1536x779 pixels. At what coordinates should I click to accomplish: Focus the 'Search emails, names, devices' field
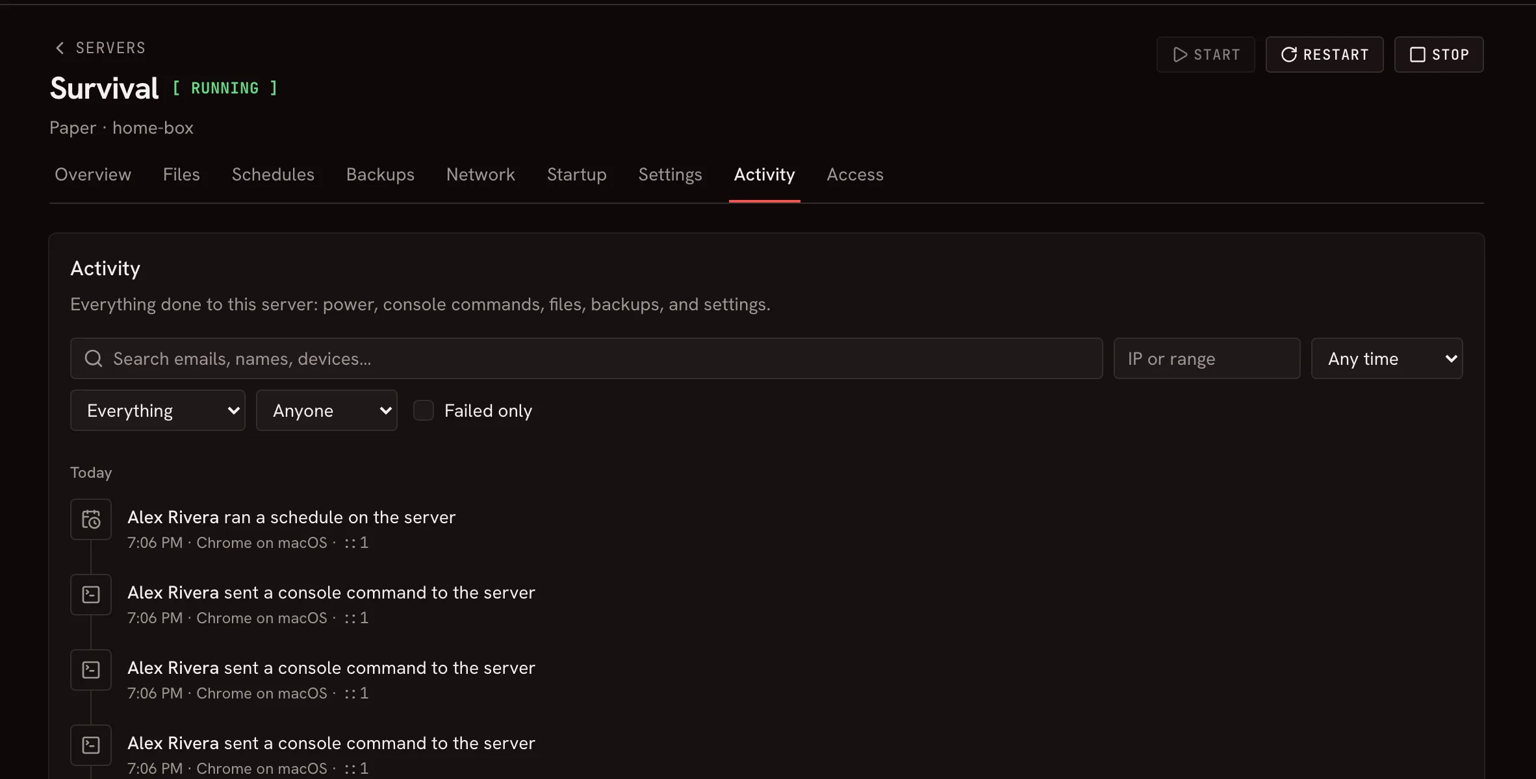(586, 358)
